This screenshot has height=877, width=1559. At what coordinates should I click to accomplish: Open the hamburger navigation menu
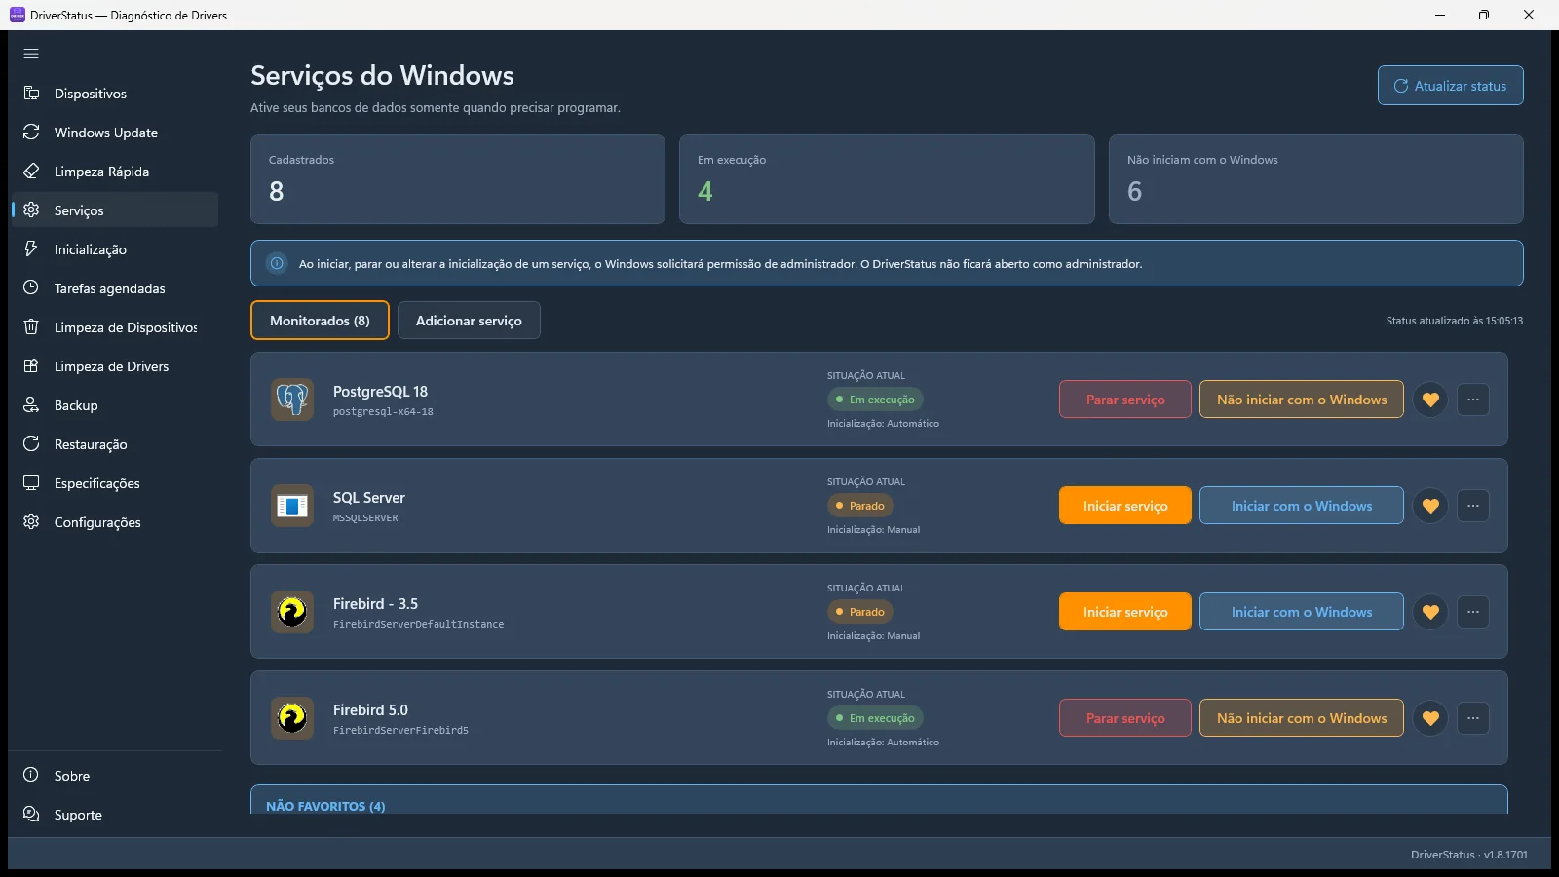click(x=31, y=54)
